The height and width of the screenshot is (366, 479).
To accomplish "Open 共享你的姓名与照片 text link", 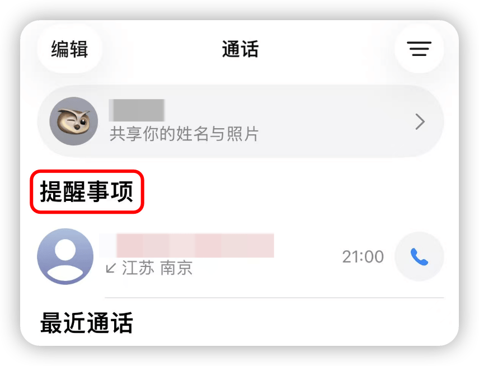I will tap(184, 134).
